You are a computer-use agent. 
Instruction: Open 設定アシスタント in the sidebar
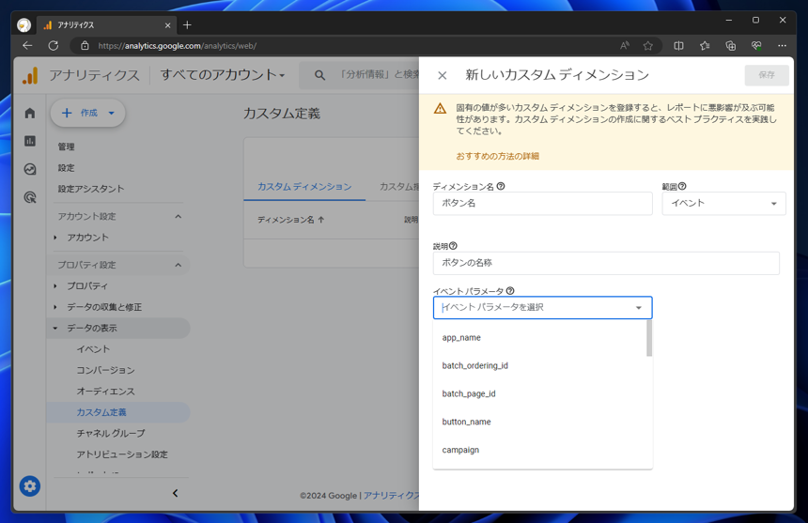pos(91,189)
